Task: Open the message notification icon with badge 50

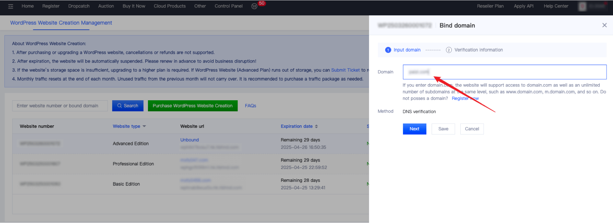Action: tap(254, 6)
